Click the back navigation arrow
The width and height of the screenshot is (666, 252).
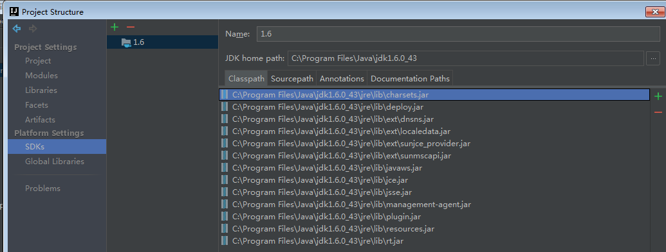pos(17,29)
